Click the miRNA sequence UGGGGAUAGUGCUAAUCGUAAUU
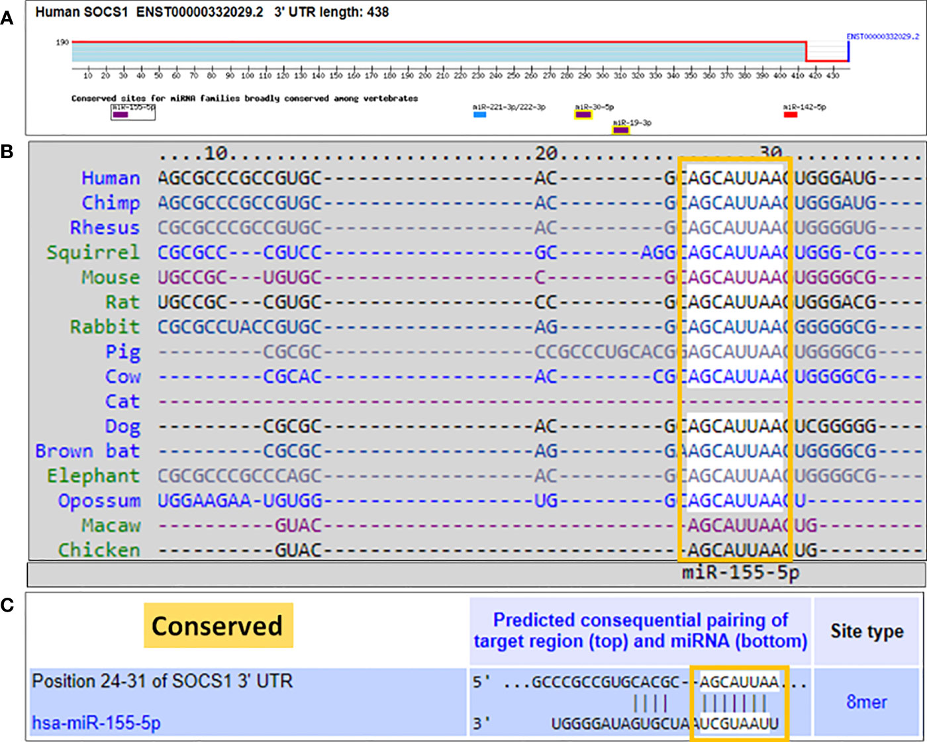The width and height of the screenshot is (927, 742). 665,724
